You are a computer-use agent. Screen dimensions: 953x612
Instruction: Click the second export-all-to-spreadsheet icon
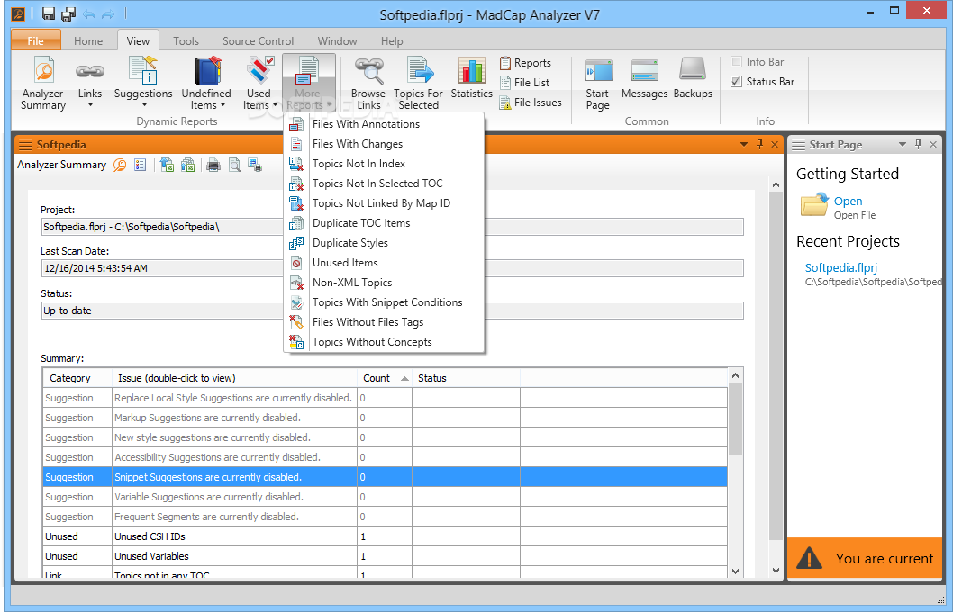[187, 165]
